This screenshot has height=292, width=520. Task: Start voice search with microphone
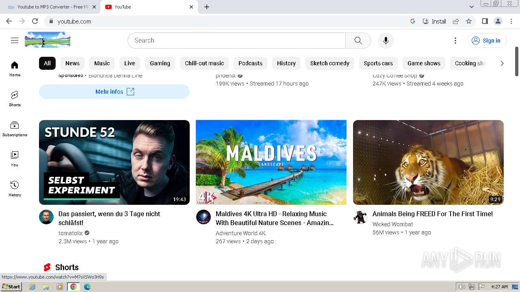(x=386, y=40)
